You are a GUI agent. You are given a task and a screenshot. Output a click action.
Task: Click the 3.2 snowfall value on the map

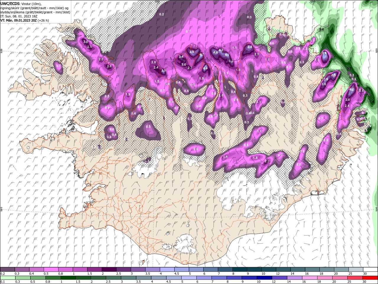pos(231,61)
